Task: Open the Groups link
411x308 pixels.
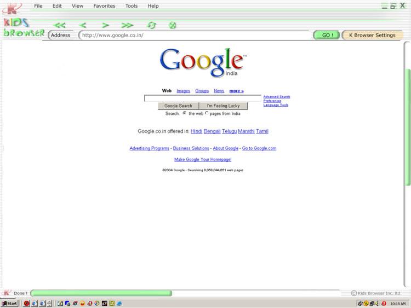Action: point(202,91)
